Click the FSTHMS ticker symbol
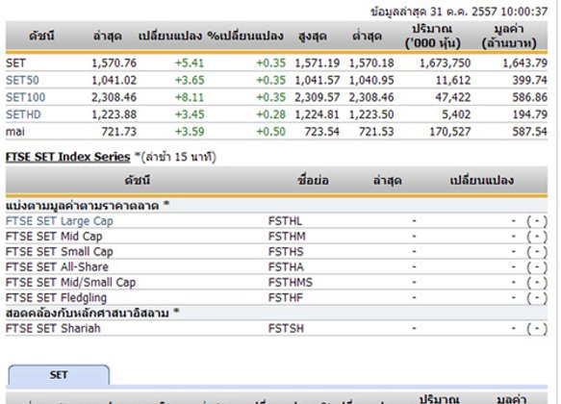561x404 pixels. [x=291, y=283]
